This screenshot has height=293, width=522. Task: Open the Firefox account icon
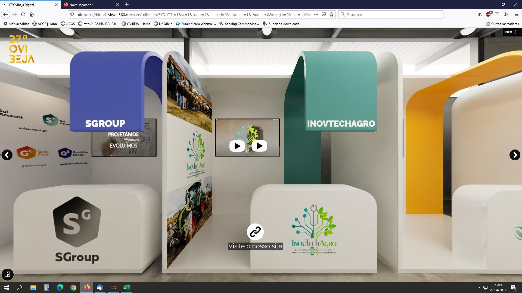[x=506, y=14]
